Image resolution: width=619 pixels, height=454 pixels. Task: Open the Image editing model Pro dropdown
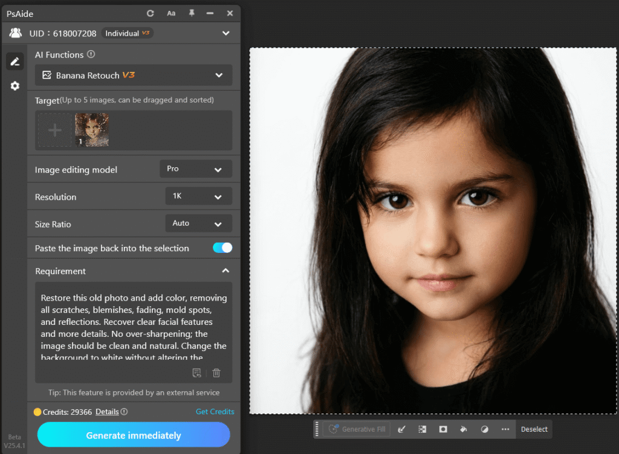[195, 169]
